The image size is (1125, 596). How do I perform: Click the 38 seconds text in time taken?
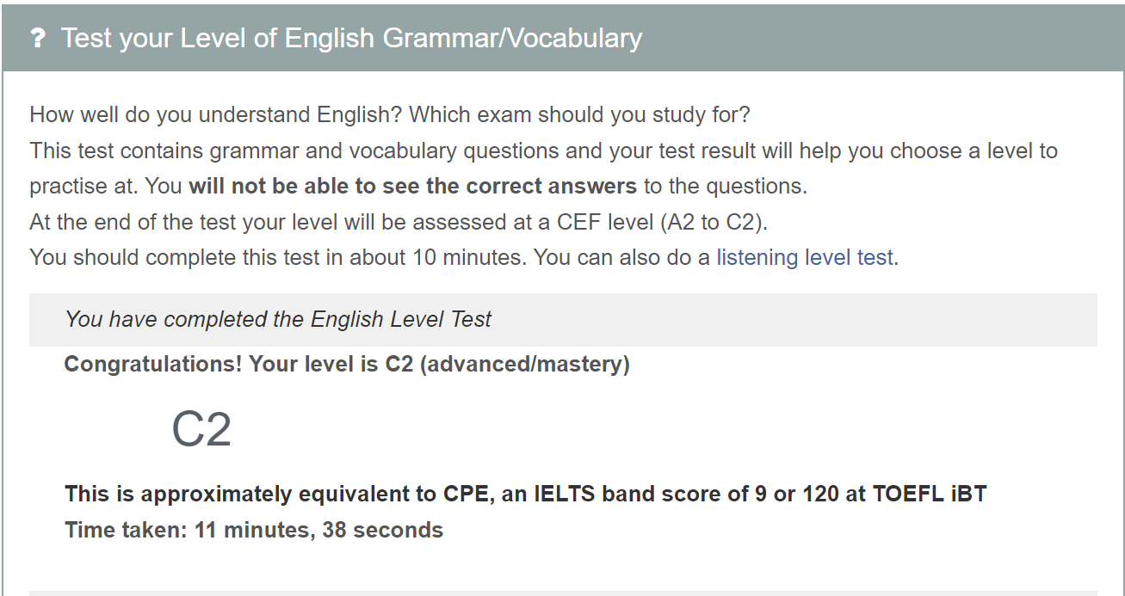point(382,530)
